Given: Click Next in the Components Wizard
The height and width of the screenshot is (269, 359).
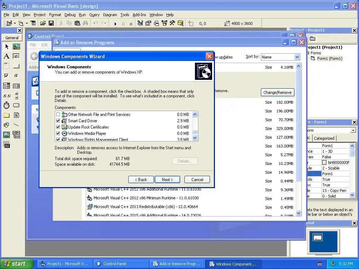Looking at the screenshot, I should point(167,180).
